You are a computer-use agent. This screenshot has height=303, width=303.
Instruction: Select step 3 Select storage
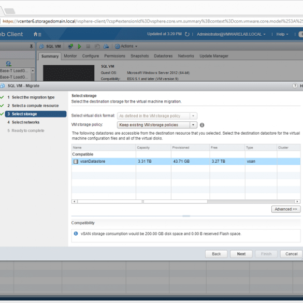point(36,114)
